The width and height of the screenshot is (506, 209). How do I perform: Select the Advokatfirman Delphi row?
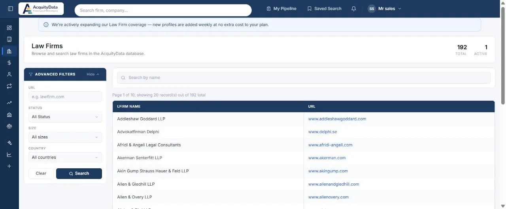[304, 132]
